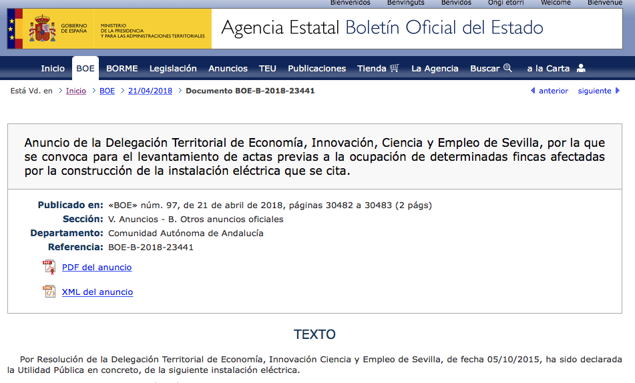635x383 pixels.
Task: Switch language to Benvinguts
Action: 406,3
